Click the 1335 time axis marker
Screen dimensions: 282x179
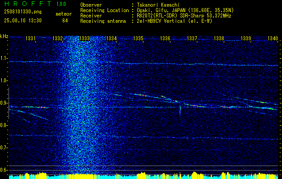[139, 38]
